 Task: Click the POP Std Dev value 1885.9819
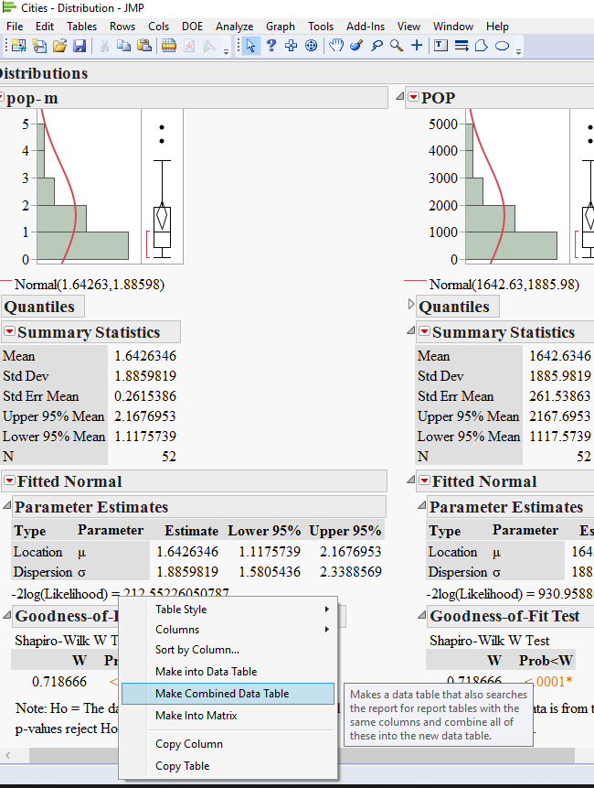560,376
